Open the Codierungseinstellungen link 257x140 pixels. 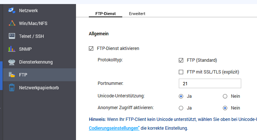(114, 128)
